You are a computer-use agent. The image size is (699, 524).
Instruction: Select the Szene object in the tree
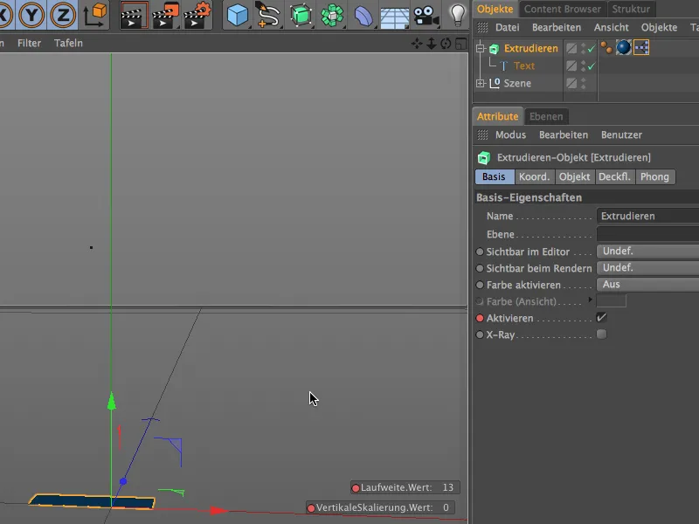[x=517, y=83]
